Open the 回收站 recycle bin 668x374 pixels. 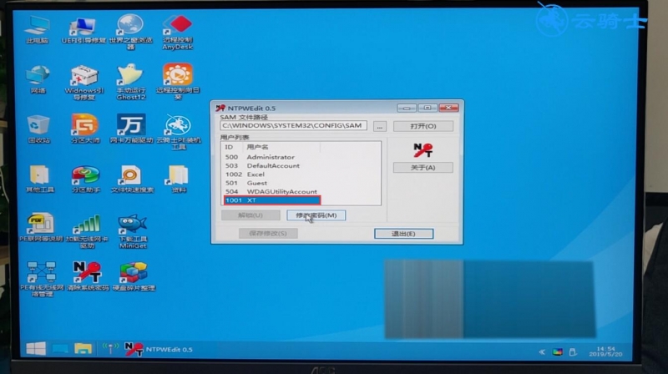38,129
